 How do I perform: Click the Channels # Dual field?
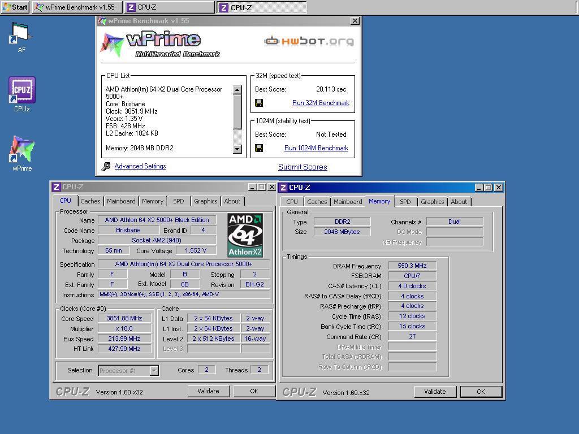pos(455,222)
